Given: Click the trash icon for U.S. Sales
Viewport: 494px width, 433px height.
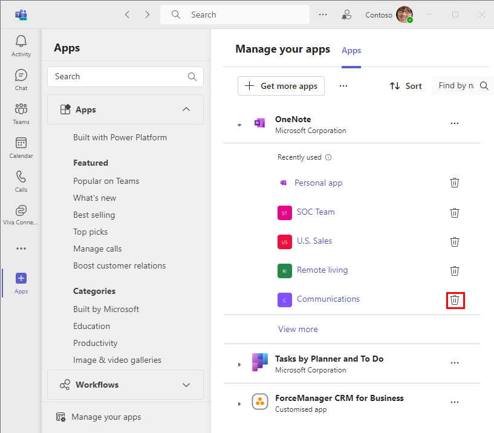Looking at the screenshot, I should (455, 241).
